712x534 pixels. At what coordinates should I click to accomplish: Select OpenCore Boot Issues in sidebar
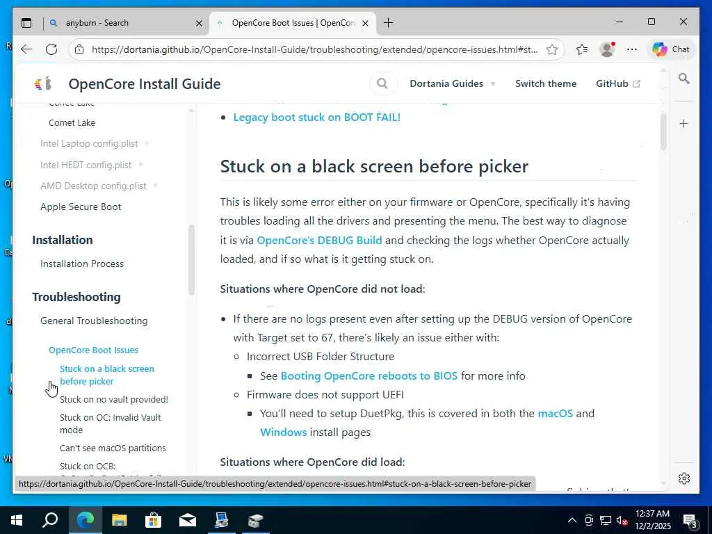(94, 350)
